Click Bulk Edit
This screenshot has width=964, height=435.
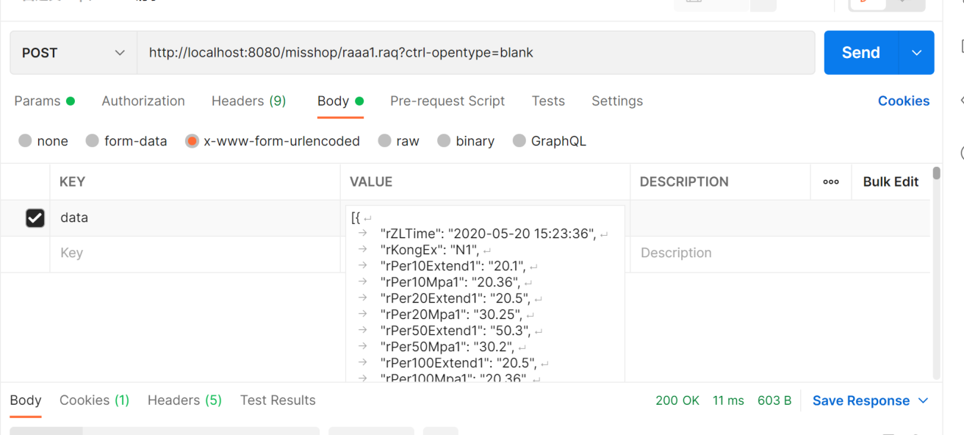coord(891,181)
